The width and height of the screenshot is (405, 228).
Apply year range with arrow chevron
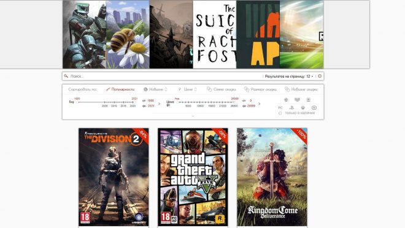(x=160, y=104)
